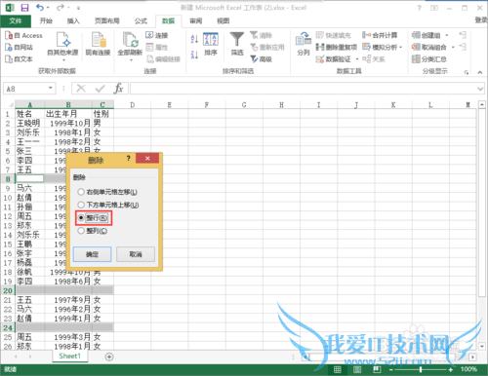488x376 pixels.
Task: Switch to the Formulas (公式) tab
Action: (x=141, y=21)
